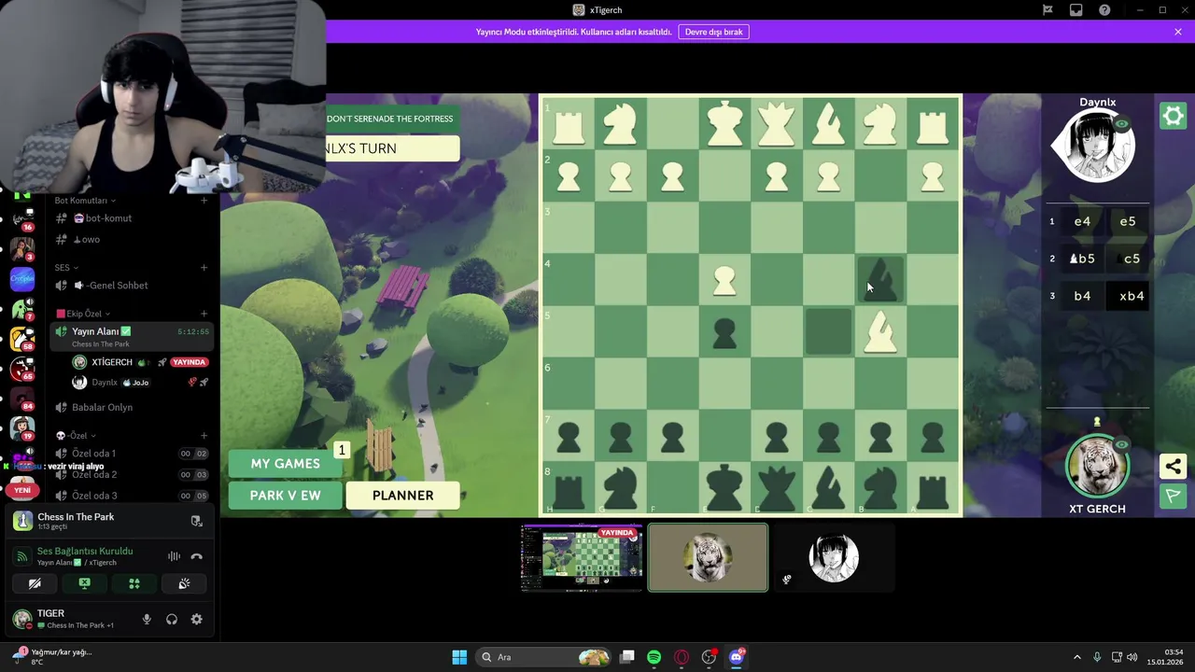Join Özel oda 1 voice channel
The width and height of the screenshot is (1195, 672).
tap(132, 454)
